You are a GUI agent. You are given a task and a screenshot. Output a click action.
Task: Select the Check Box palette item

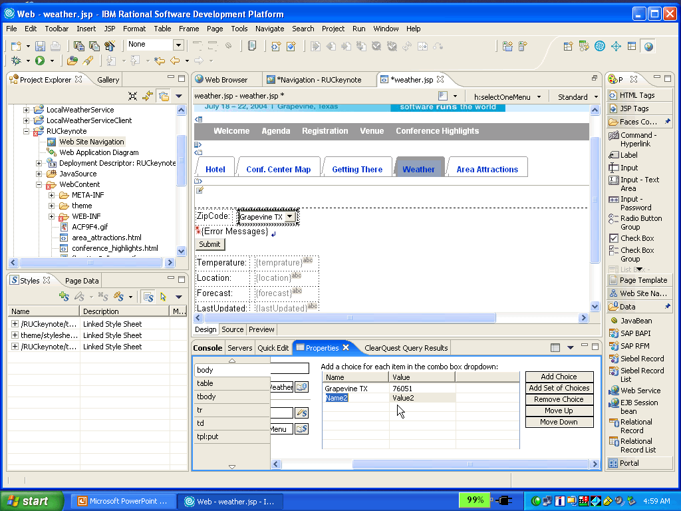point(632,238)
